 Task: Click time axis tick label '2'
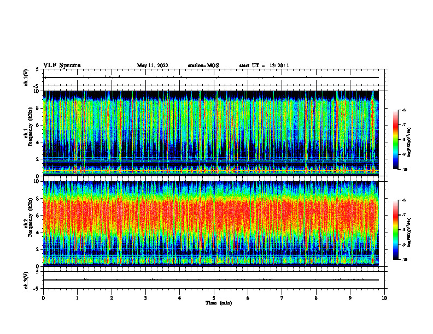point(112,298)
